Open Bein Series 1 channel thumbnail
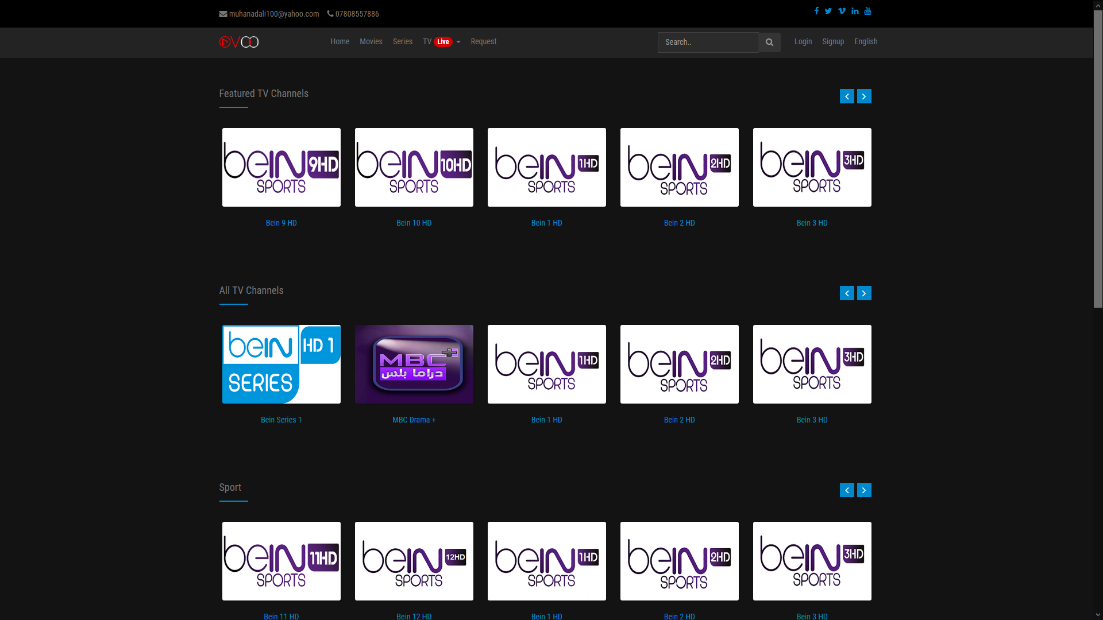 click(281, 364)
